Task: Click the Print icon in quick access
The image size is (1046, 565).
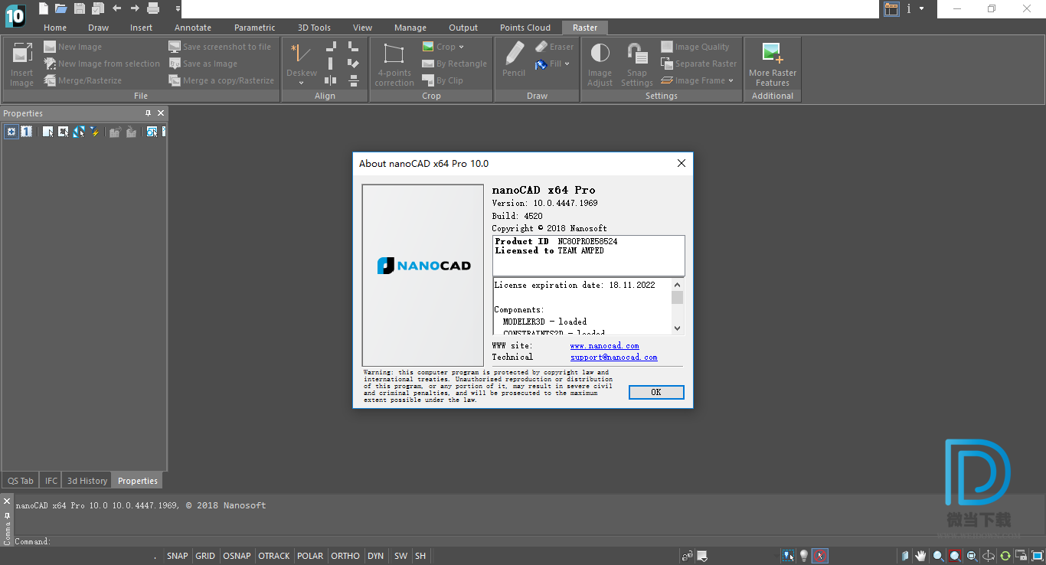Action: tap(153, 8)
